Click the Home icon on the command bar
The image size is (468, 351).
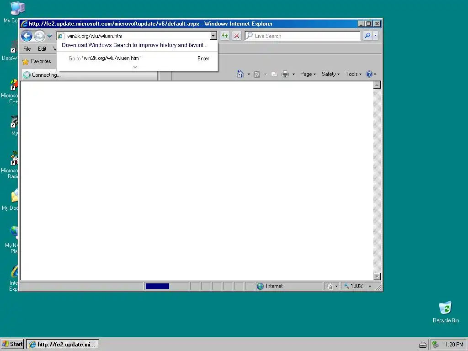pyautogui.click(x=240, y=74)
